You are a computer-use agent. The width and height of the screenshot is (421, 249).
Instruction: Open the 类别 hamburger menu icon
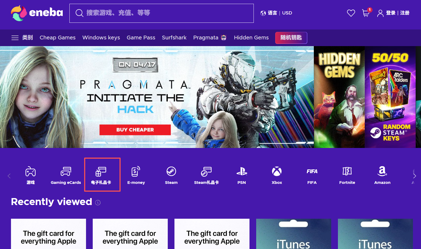(x=15, y=38)
